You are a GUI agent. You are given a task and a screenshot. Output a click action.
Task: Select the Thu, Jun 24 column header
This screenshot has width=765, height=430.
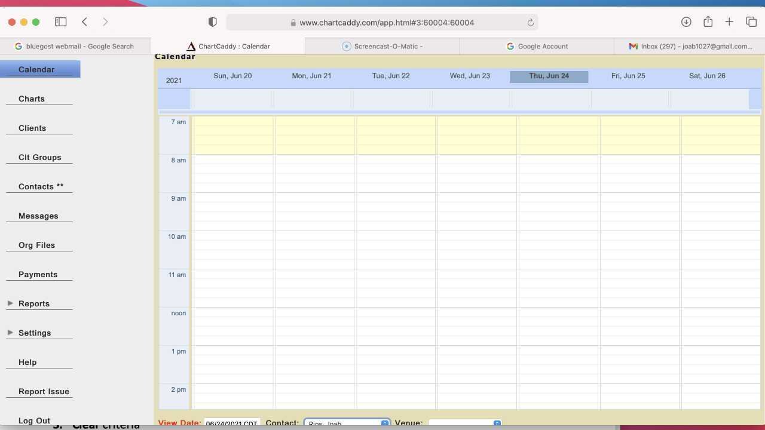tap(548, 76)
